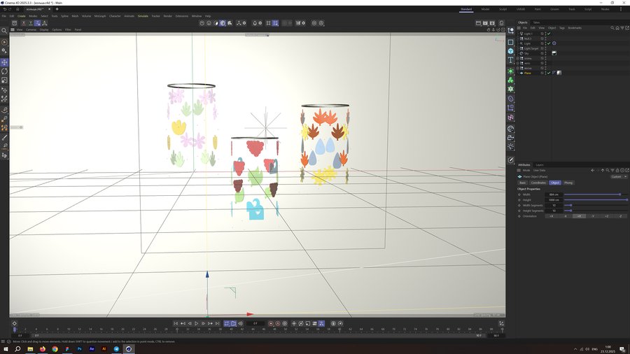Set plane orientation to +Y

point(579,216)
